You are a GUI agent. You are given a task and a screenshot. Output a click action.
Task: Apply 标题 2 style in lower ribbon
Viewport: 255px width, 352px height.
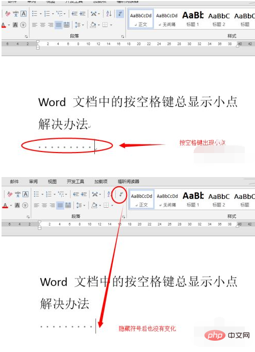coord(219,200)
